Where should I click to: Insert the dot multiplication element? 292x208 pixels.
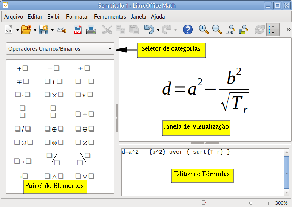23,95
